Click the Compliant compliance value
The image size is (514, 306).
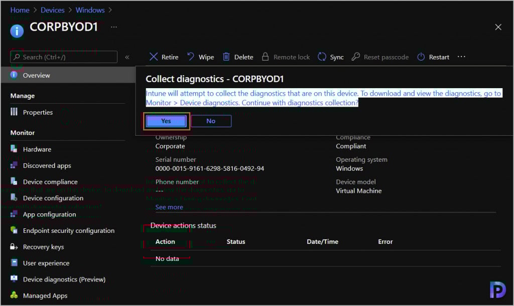(351, 146)
